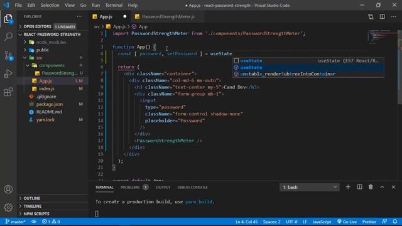The width and height of the screenshot is (402, 226).
Task: Change JavaScript language mode
Action: coord(322,222)
